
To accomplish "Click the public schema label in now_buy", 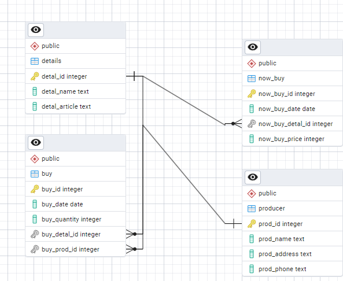I will [267, 63].
